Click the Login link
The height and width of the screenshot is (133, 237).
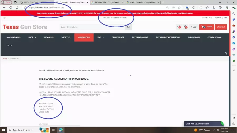click(4, 18)
